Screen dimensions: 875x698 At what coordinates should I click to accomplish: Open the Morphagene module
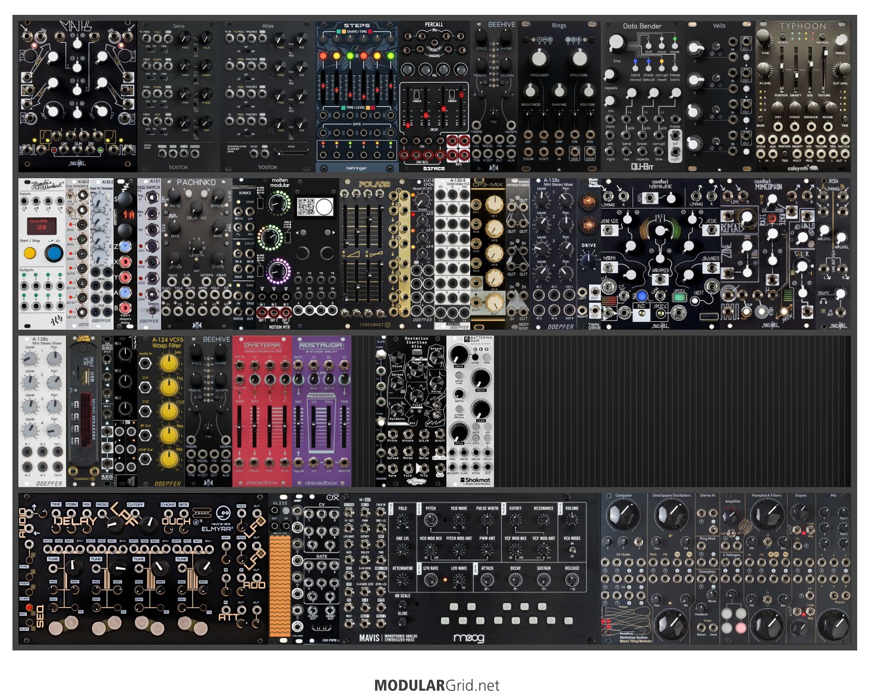[x=660, y=254]
